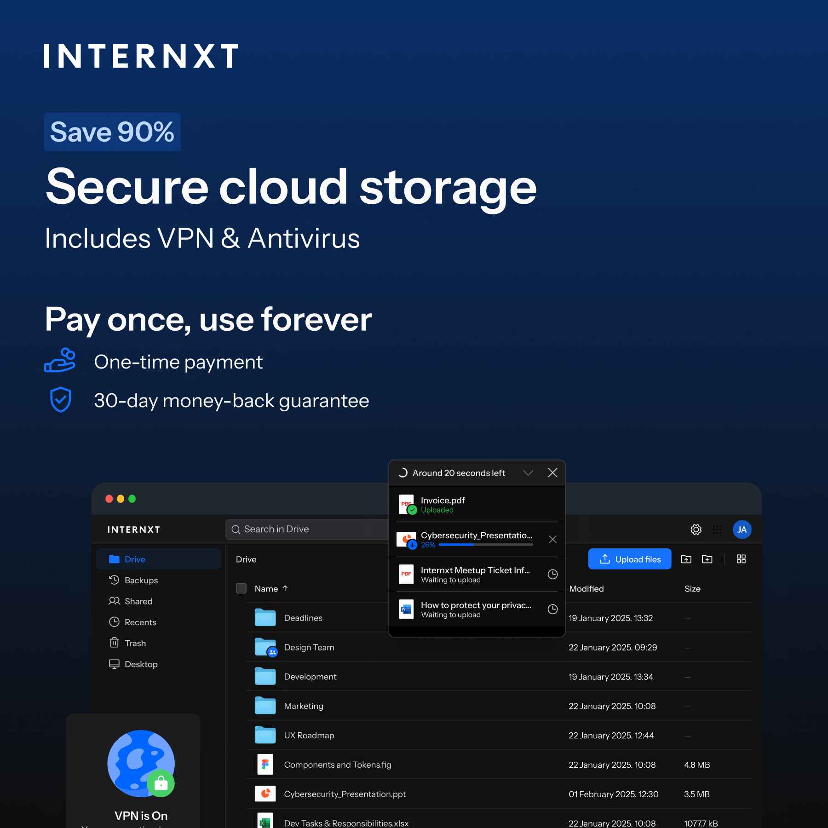Image resolution: width=828 pixels, height=828 pixels.
Task: Click inside the Search in Drive field
Action: pos(285,529)
